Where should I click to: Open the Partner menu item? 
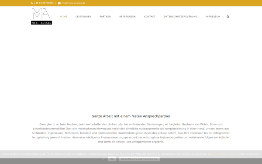pyautogui.click(x=105, y=17)
